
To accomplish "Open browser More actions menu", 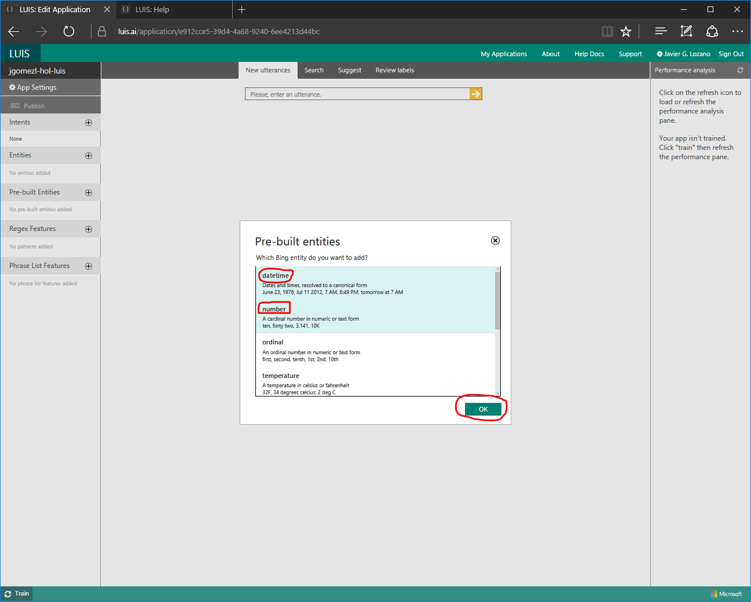I will pyautogui.click(x=737, y=31).
